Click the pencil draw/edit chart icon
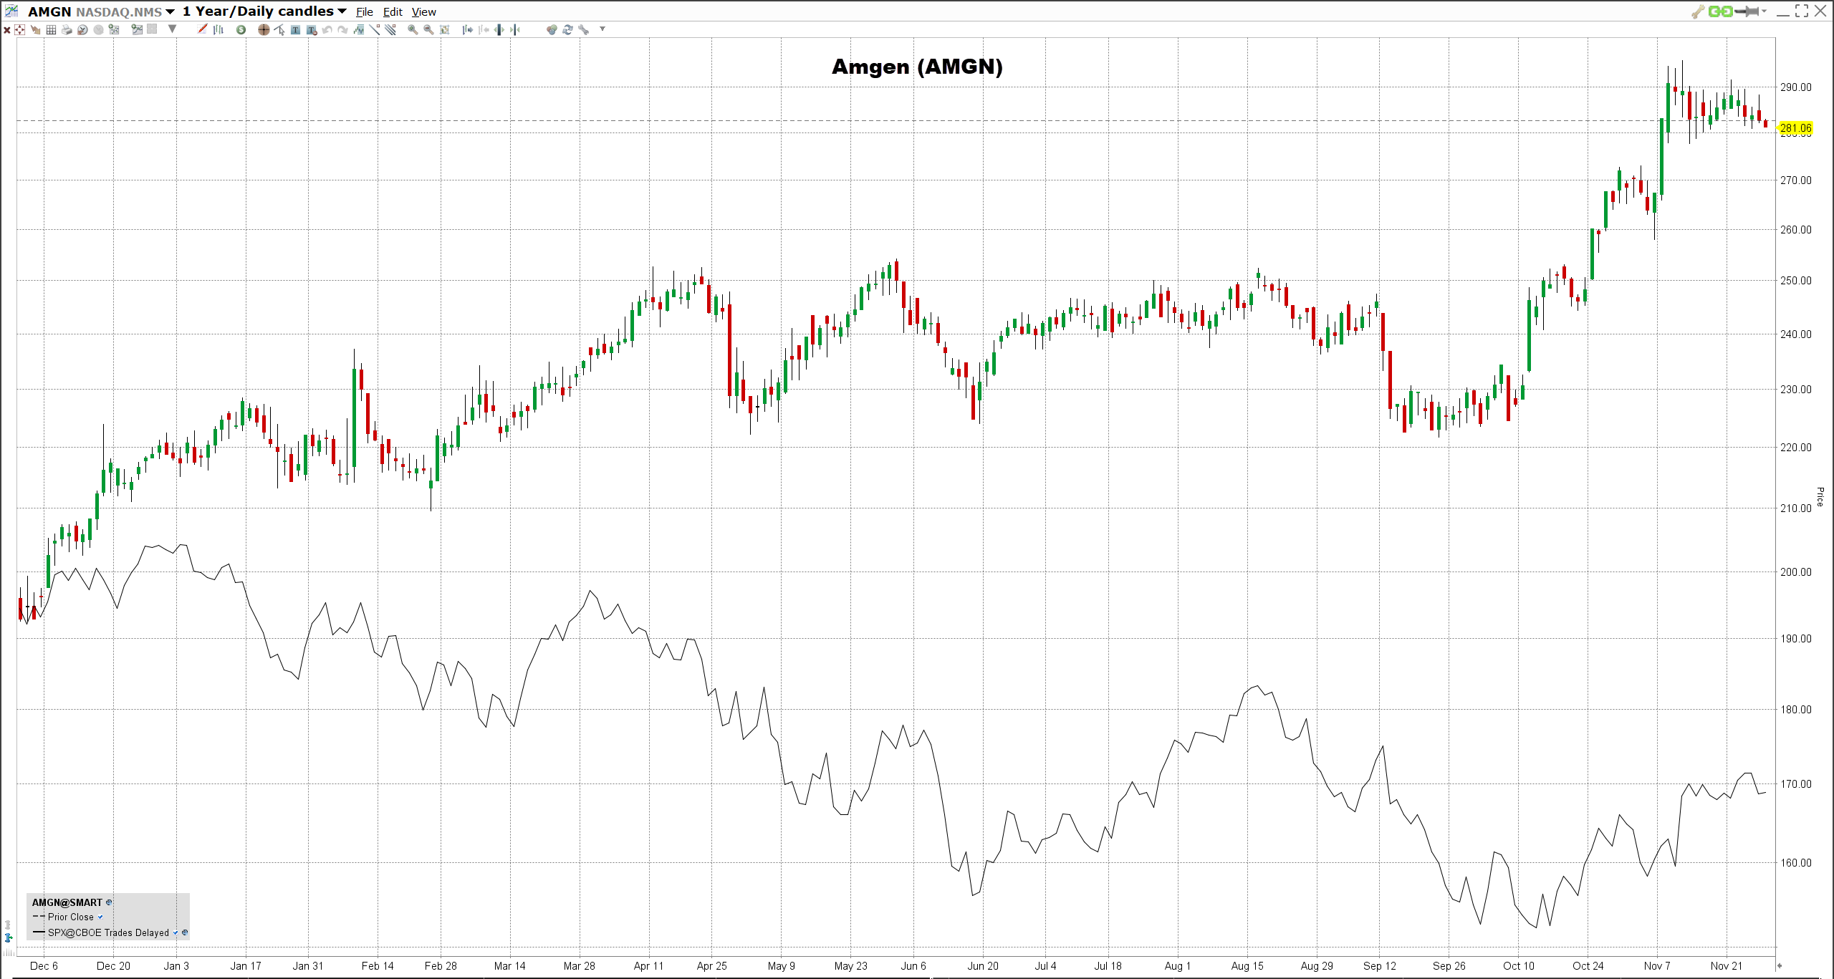Screen dimensions: 1834x979 pos(202,29)
